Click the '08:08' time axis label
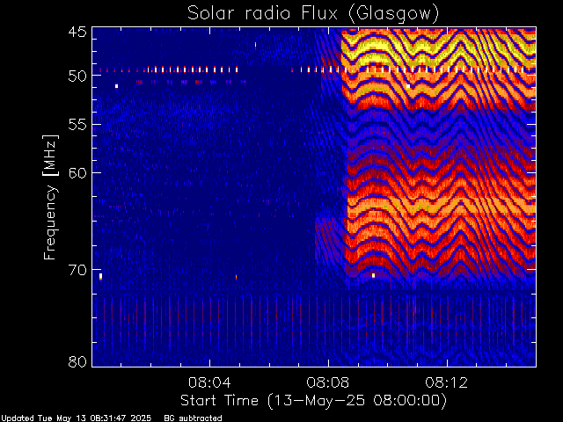Image resolution: width=563 pixels, height=422 pixels. 328,382
